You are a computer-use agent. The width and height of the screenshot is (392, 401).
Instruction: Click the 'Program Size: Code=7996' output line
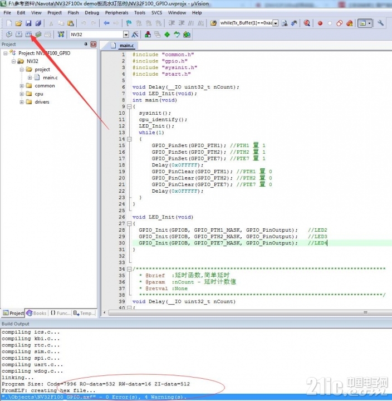(96, 384)
